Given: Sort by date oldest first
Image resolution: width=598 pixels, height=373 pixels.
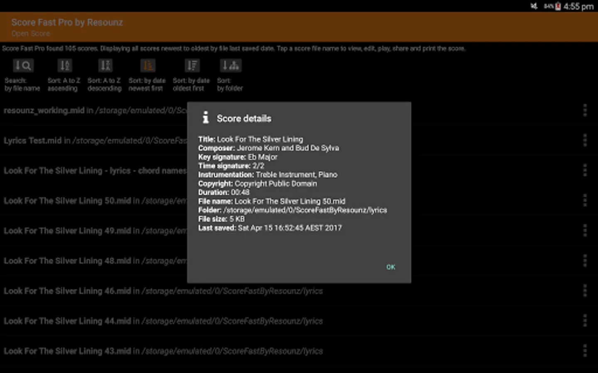Looking at the screenshot, I should [192, 65].
